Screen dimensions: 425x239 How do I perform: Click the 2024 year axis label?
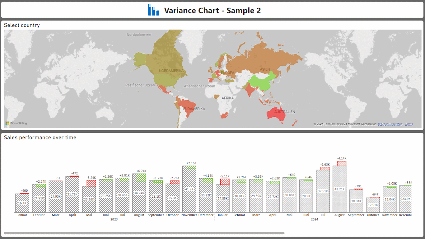click(314, 219)
